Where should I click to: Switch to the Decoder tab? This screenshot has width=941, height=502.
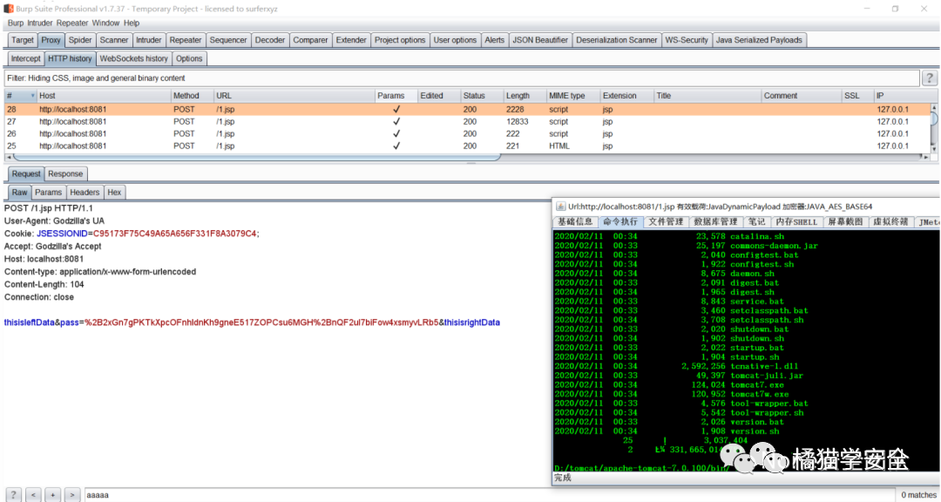(270, 39)
